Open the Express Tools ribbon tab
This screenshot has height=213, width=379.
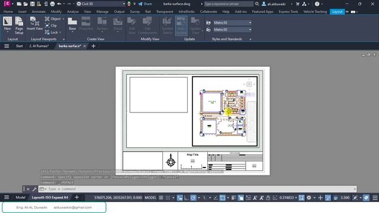pos(288,12)
